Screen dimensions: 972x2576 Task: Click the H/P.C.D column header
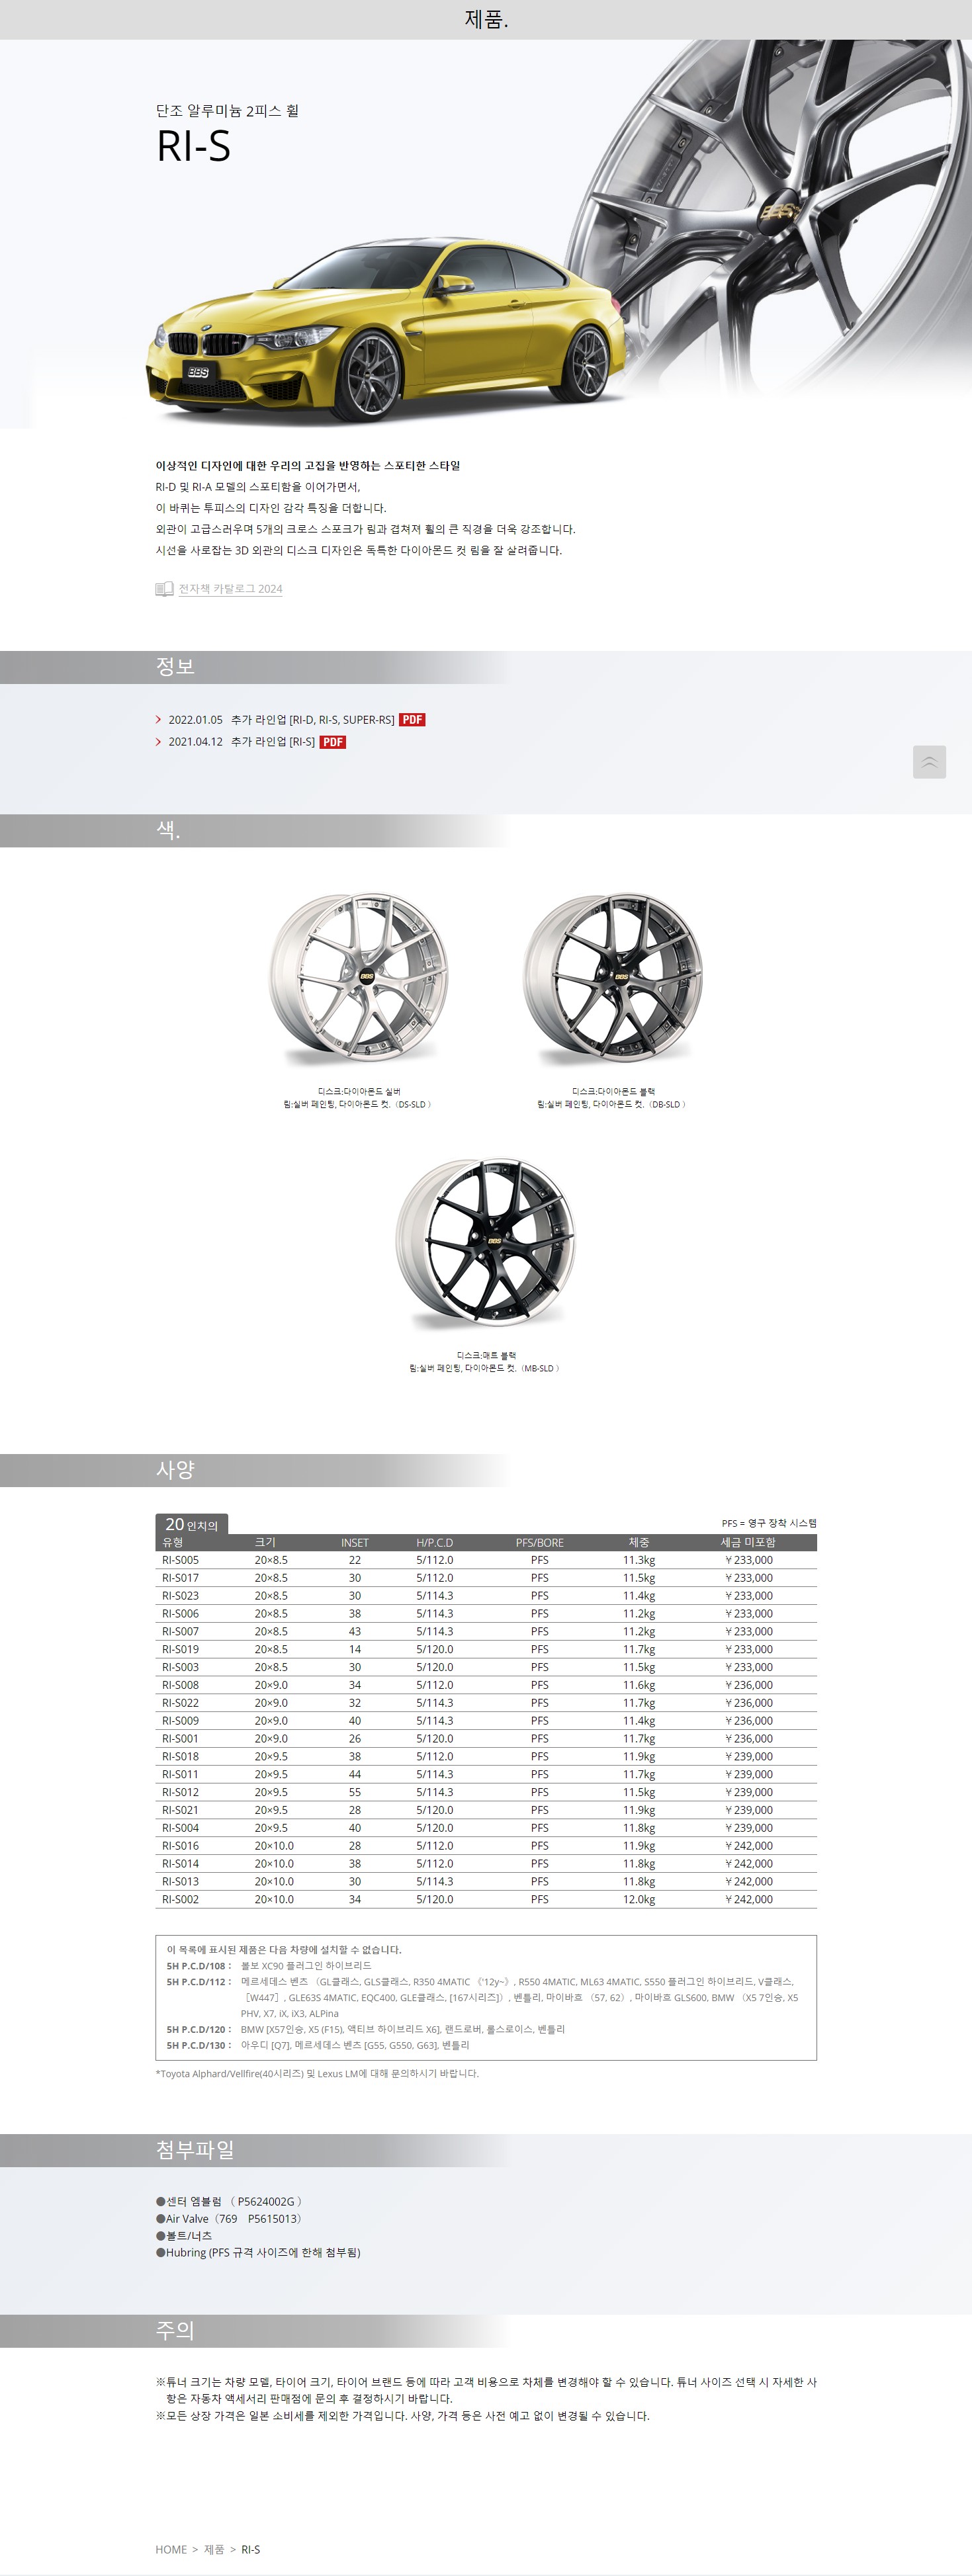tap(434, 1543)
